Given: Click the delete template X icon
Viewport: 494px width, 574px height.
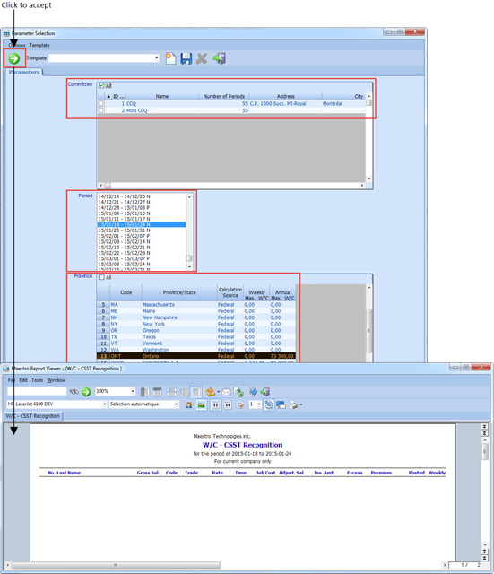Looking at the screenshot, I should pyautogui.click(x=202, y=58).
